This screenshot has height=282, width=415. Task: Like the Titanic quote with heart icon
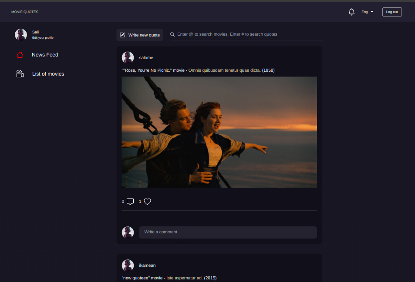(147, 202)
